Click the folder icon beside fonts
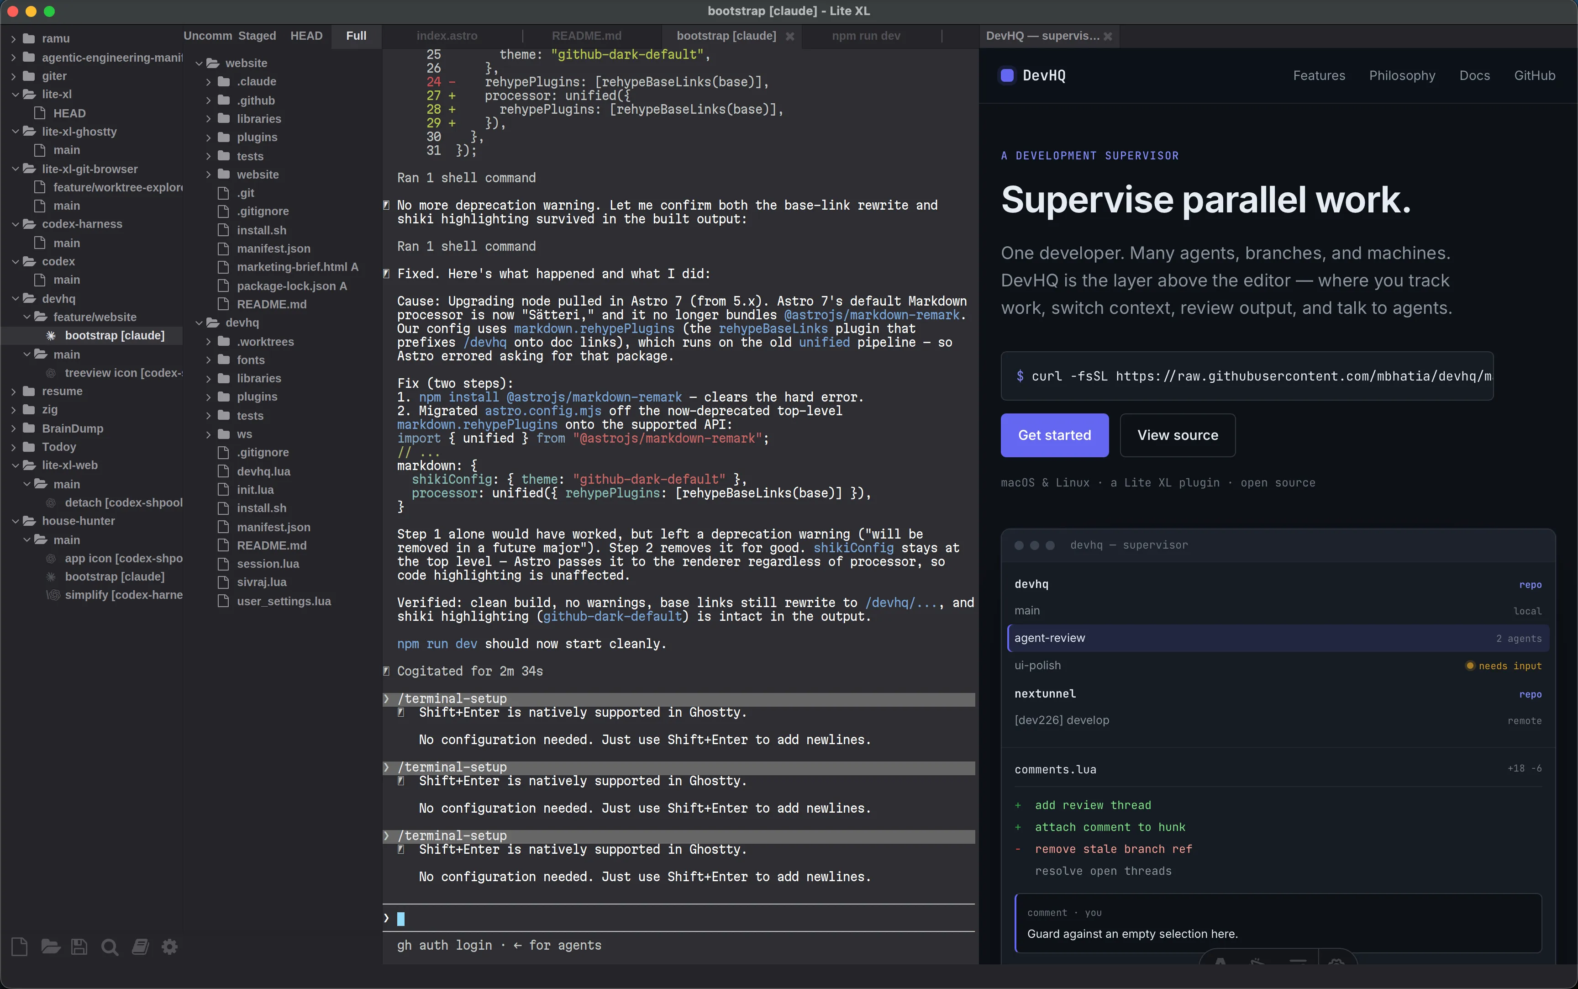1578x989 pixels. [224, 360]
